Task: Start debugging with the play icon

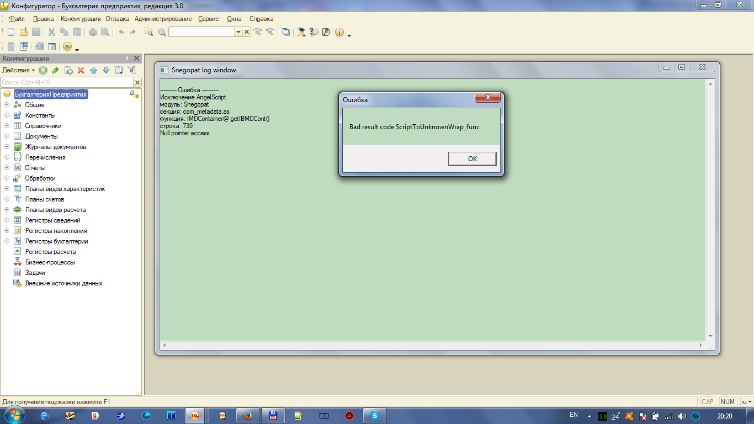Action: (67, 47)
